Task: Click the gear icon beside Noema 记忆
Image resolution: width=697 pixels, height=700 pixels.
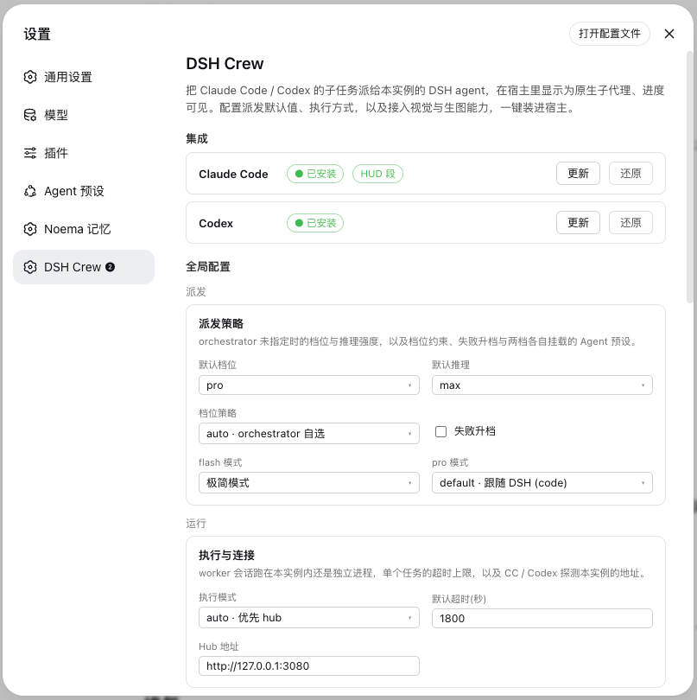Action: [x=30, y=229]
